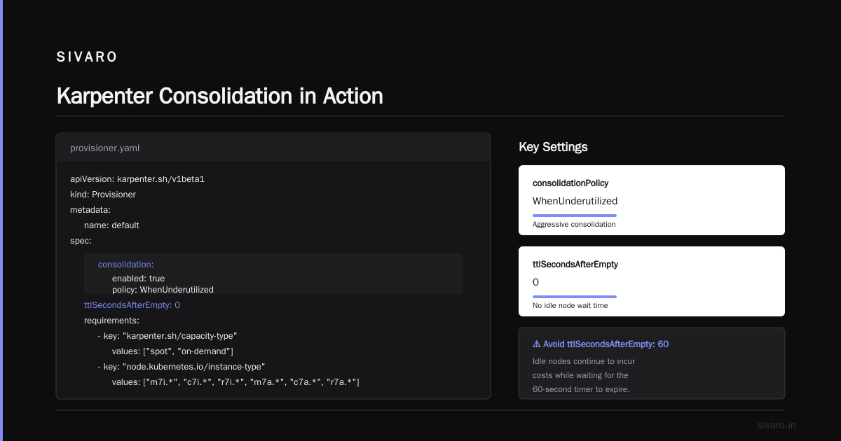Click the 'consolidationPolicy' card title
Image resolution: width=841 pixels, height=441 pixels.
(570, 183)
